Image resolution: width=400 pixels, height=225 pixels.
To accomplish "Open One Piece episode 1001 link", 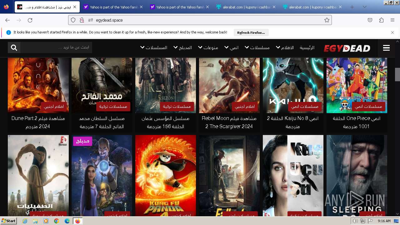I will (x=357, y=122).
